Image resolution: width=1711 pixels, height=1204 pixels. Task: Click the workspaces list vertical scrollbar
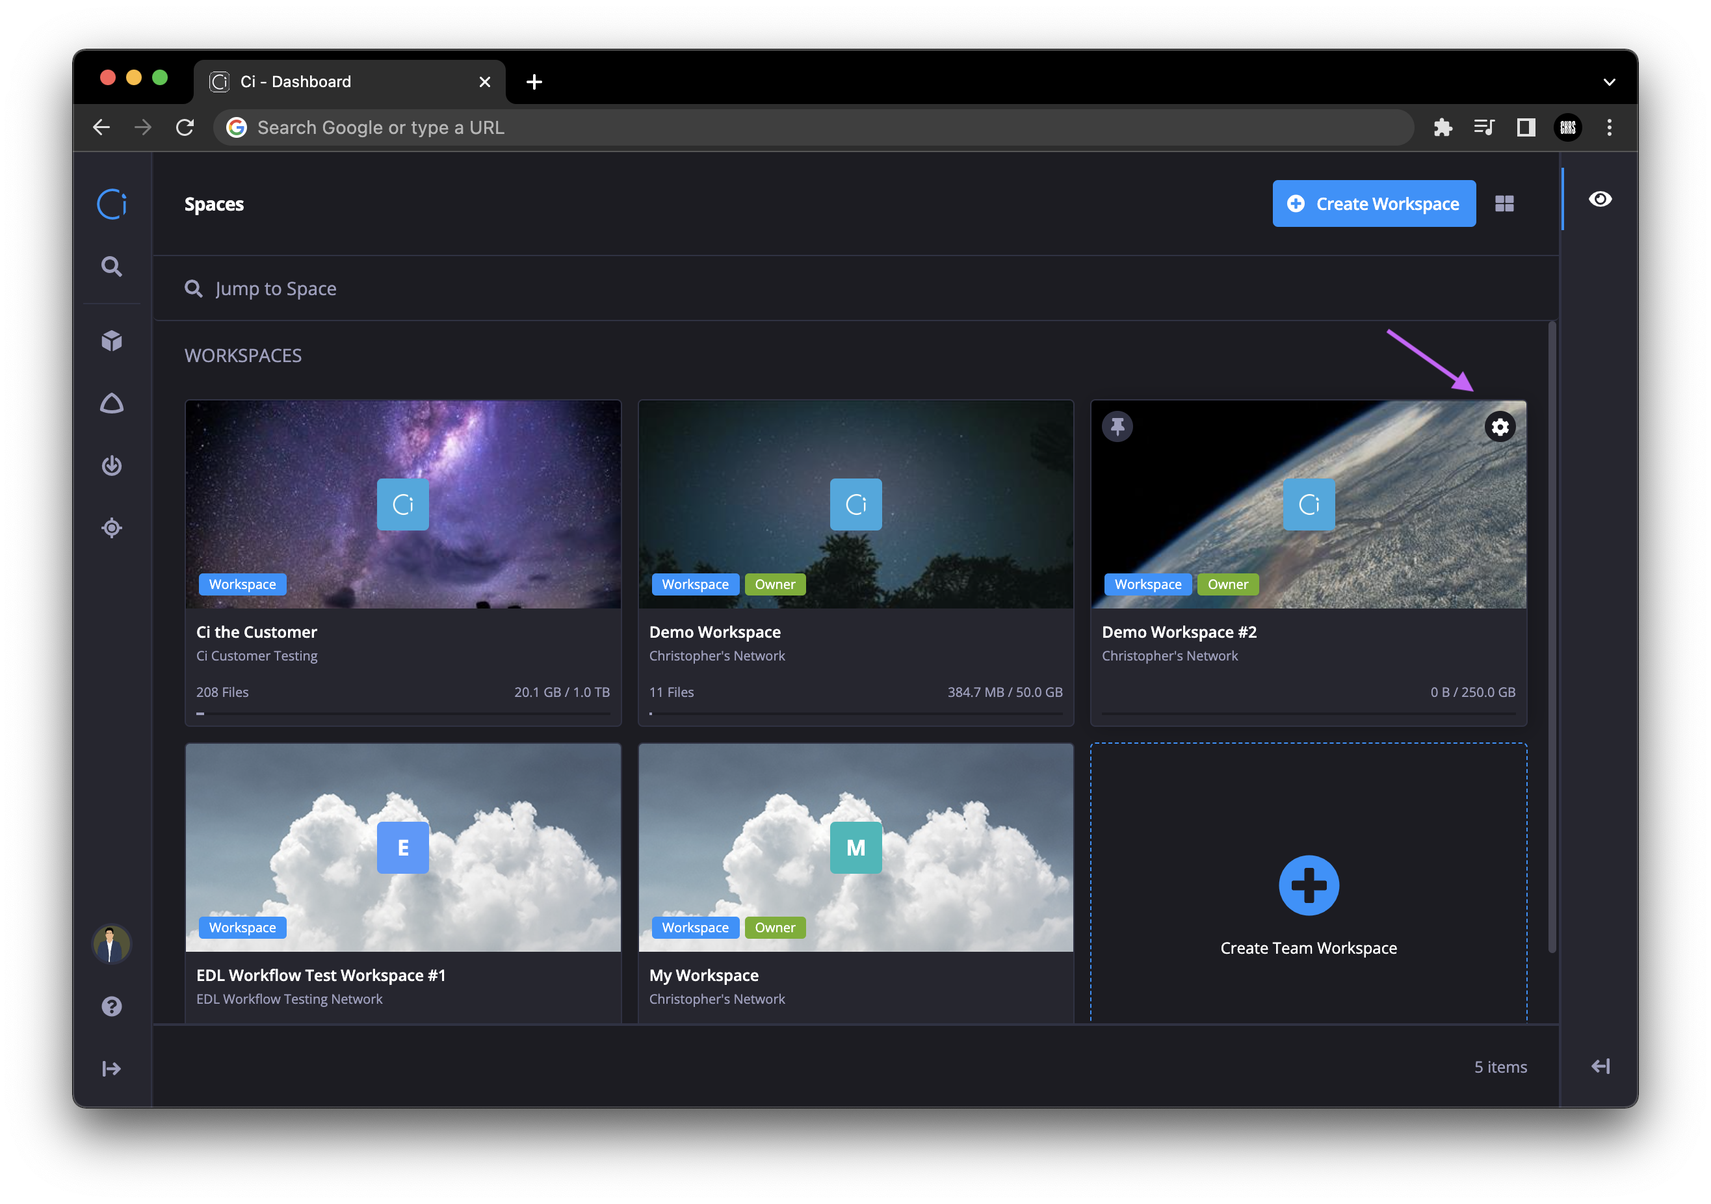[1552, 637]
